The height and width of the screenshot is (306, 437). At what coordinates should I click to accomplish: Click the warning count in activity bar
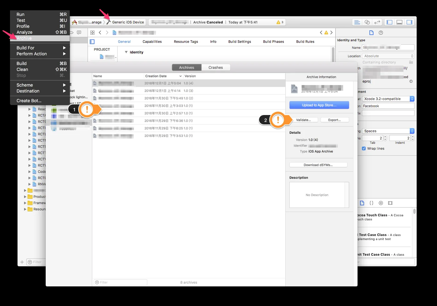[x=280, y=22]
